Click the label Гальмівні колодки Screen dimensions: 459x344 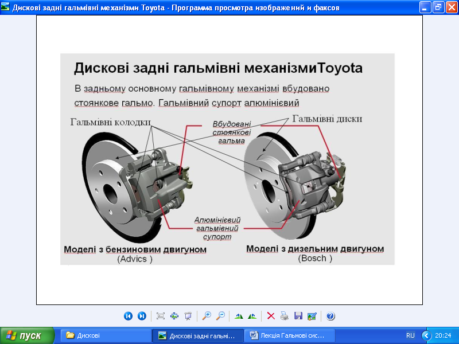[x=110, y=122]
